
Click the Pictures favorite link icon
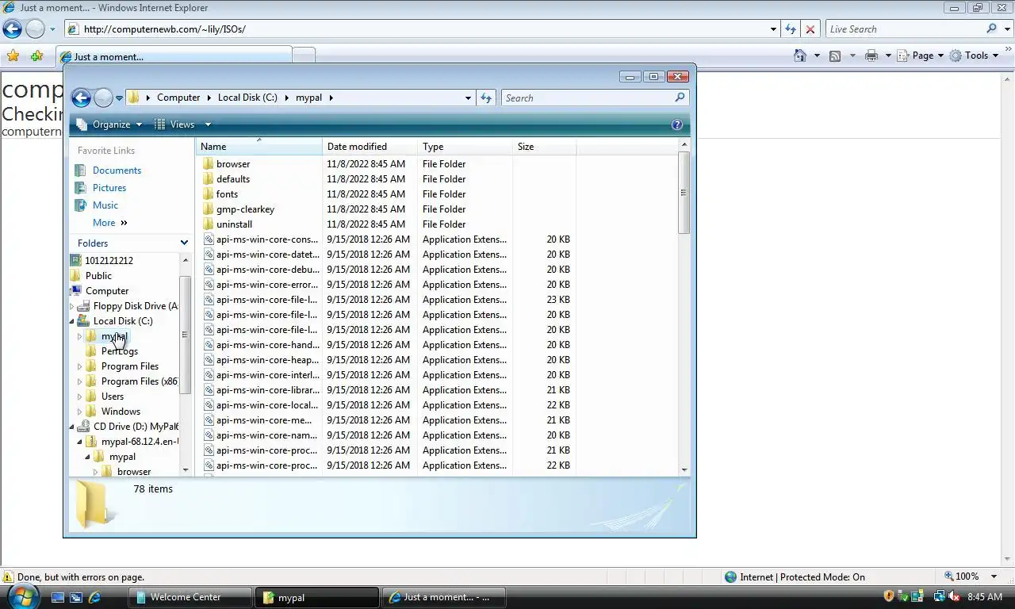80,188
